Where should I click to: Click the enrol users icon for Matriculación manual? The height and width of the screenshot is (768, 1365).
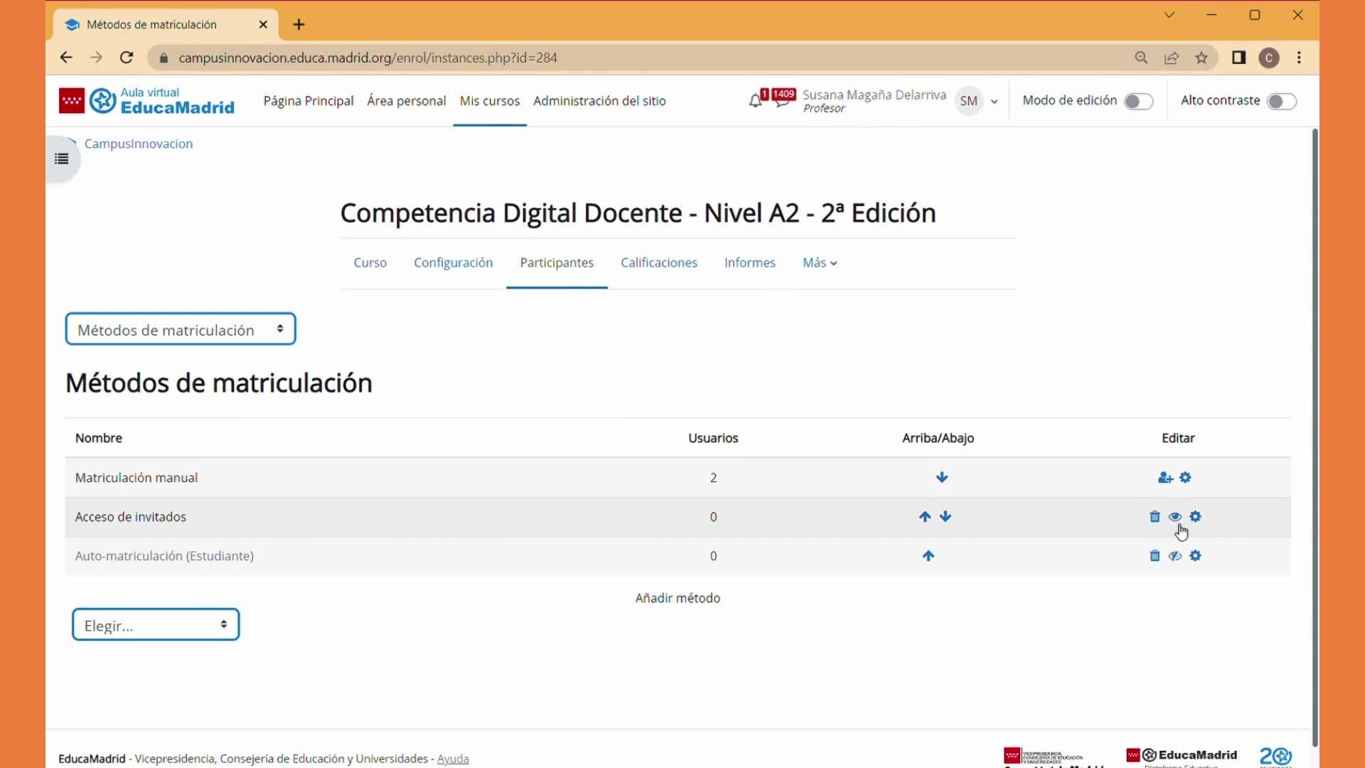(x=1165, y=478)
